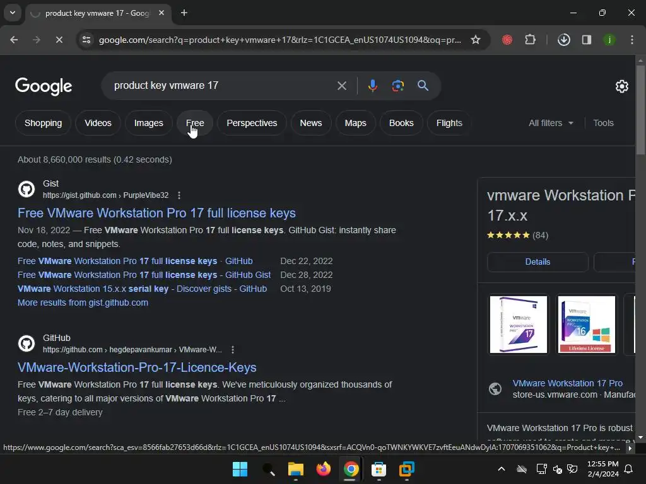
Task: Search by image with Lens icon
Action: coord(397,86)
